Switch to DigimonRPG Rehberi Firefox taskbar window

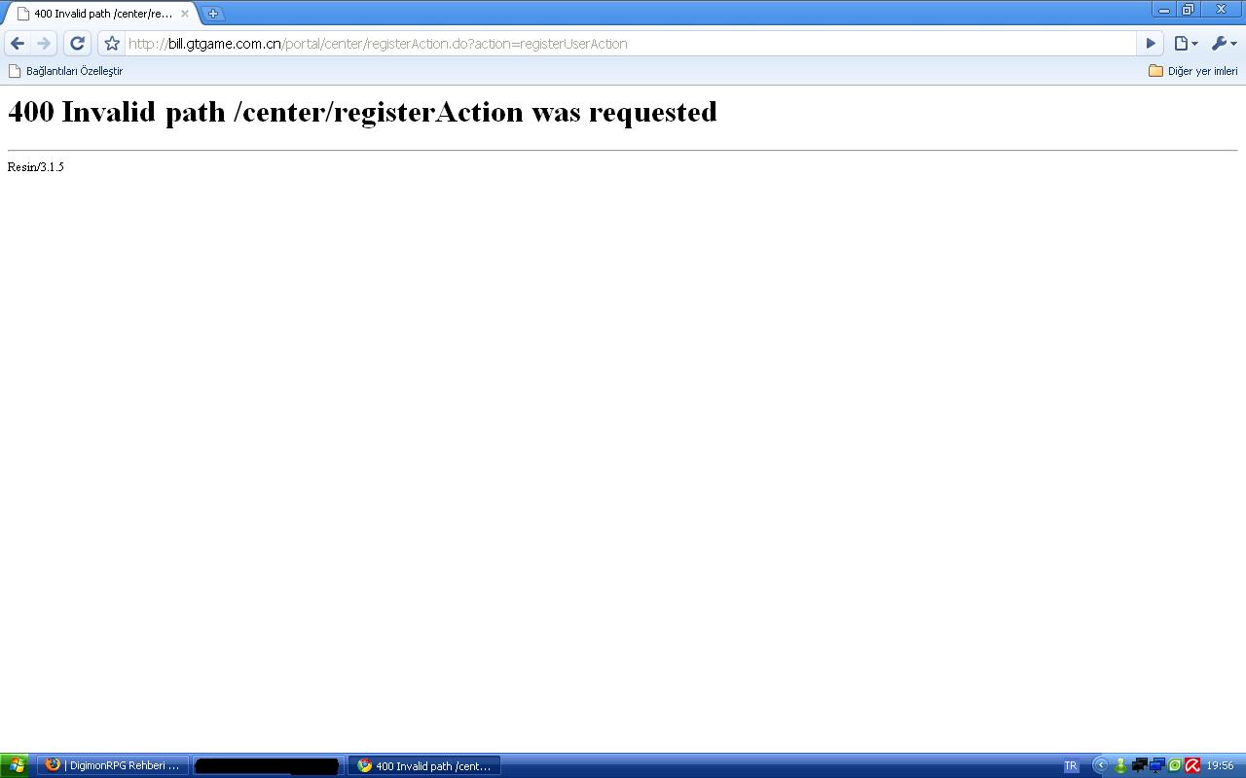pyautogui.click(x=113, y=765)
